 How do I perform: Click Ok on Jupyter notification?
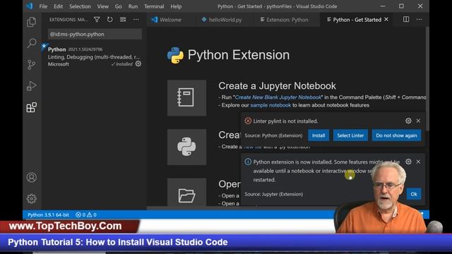click(414, 194)
